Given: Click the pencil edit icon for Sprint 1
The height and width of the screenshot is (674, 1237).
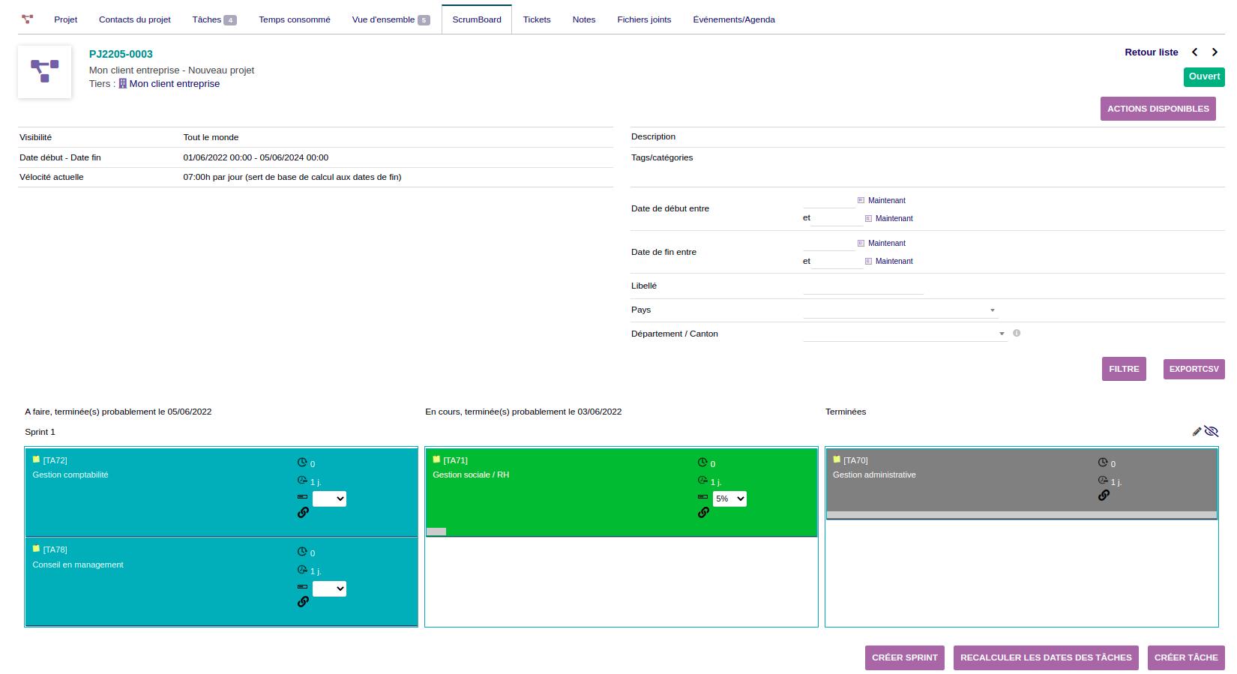Looking at the screenshot, I should click(1197, 432).
